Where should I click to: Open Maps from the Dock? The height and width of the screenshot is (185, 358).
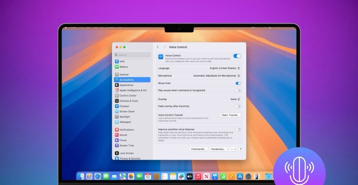coord(123,176)
